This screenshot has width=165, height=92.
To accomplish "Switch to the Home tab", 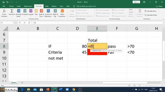I will coord(11,6).
